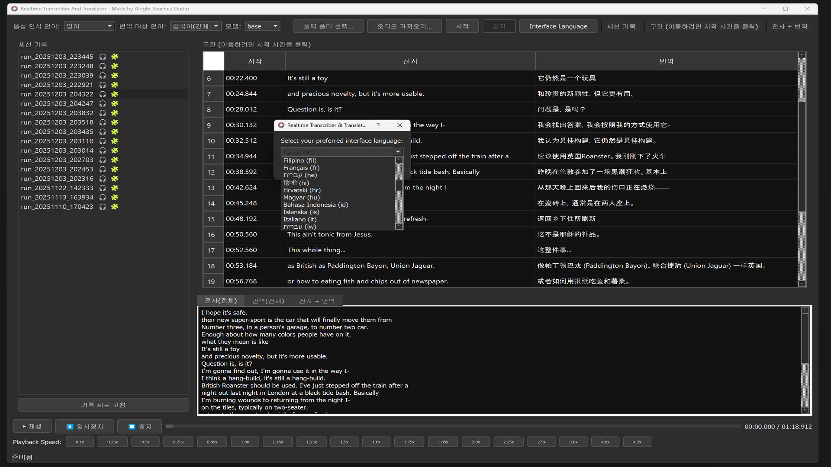Click the puzzle icon beside run_20251203_223445

pyautogui.click(x=114, y=56)
